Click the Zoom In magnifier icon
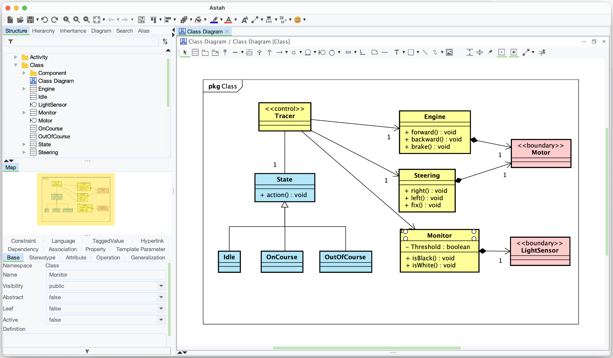Viewport: 613px width, 358px height. [x=76, y=20]
